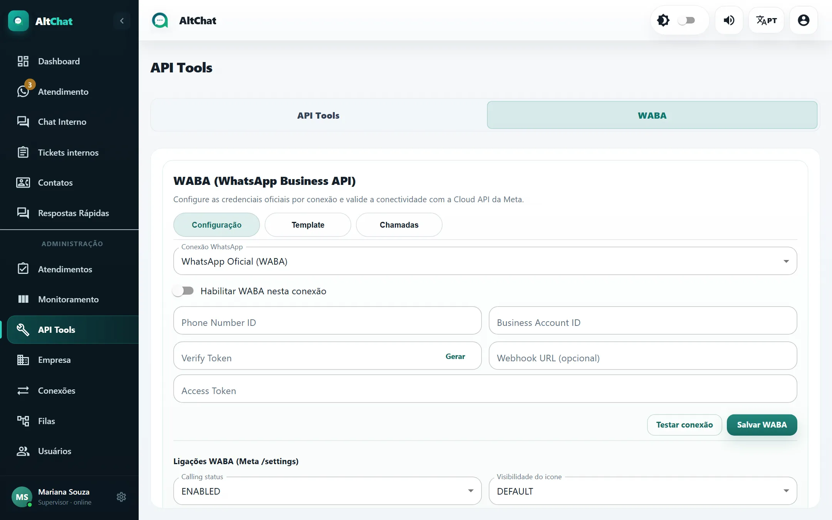Select the Configuração sub-tab
832x520 pixels.
tap(216, 225)
